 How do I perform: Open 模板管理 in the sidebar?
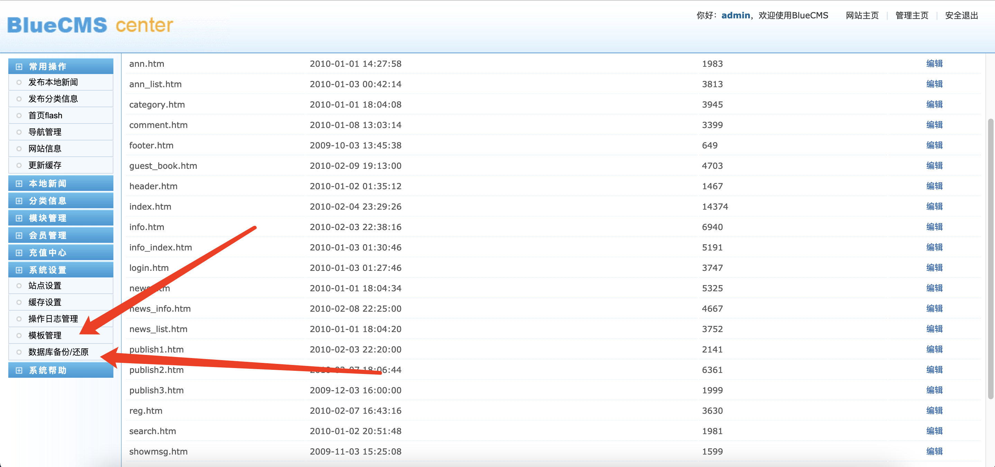click(x=45, y=335)
